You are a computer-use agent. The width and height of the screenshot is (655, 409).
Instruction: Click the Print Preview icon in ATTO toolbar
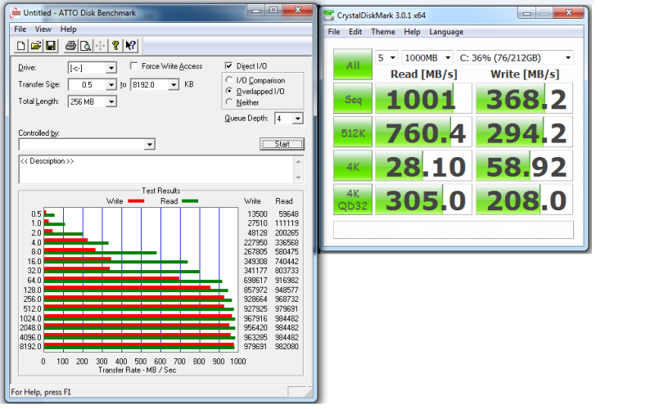85,46
